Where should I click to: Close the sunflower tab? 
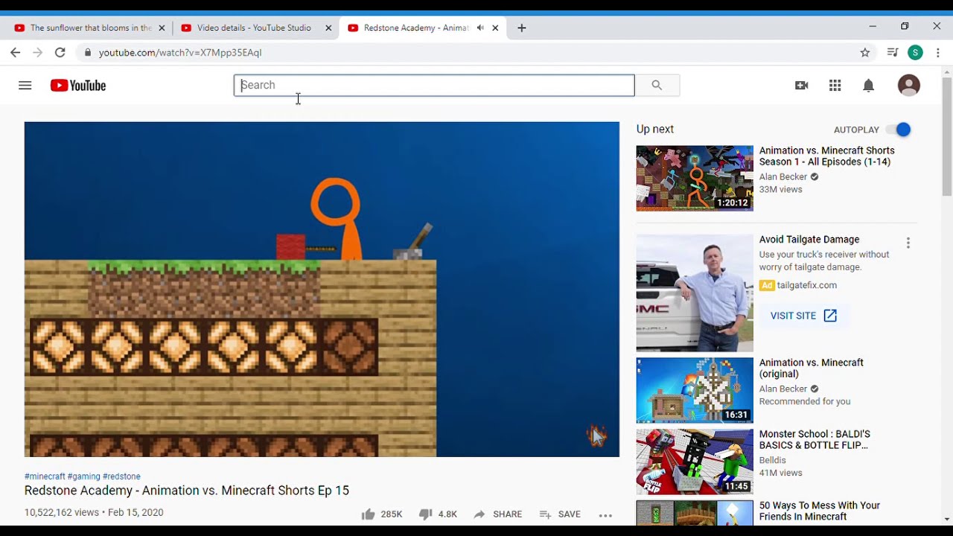[162, 28]
